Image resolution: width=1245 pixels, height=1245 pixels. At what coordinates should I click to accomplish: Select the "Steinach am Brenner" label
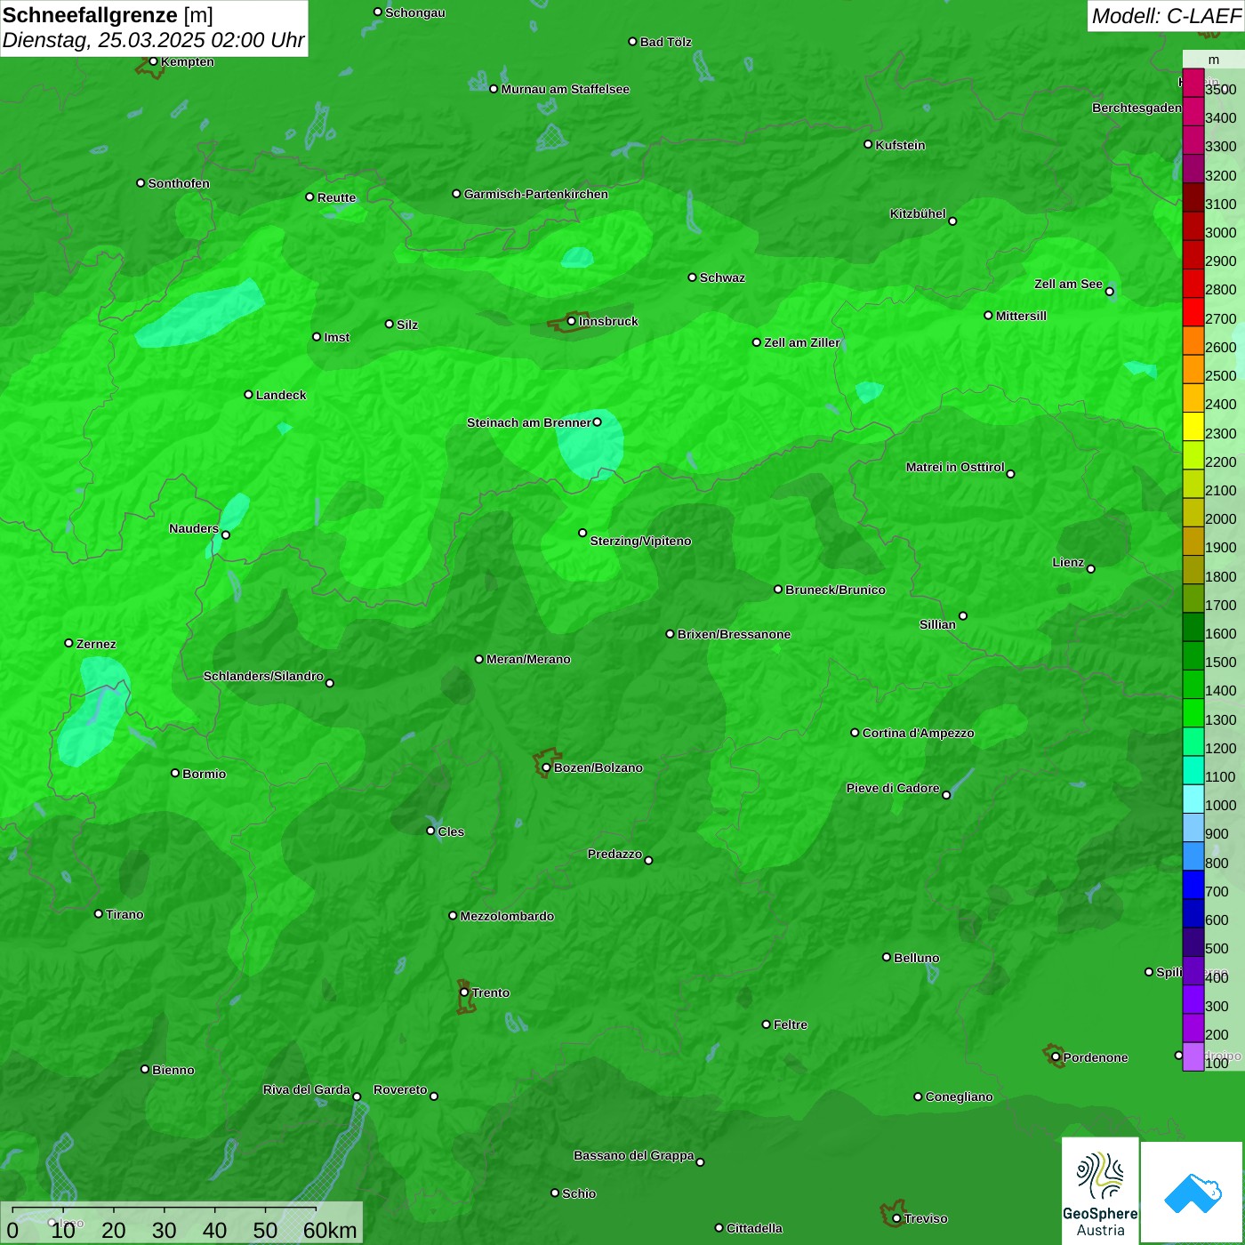tap(528, 422)
